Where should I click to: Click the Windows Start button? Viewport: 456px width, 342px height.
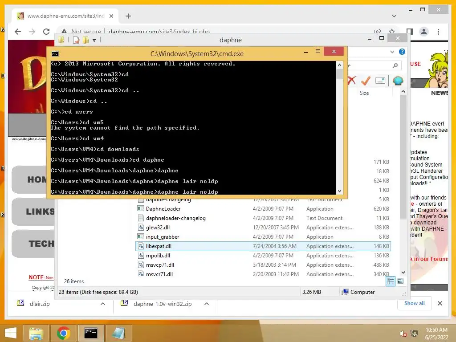click(11, 333)
